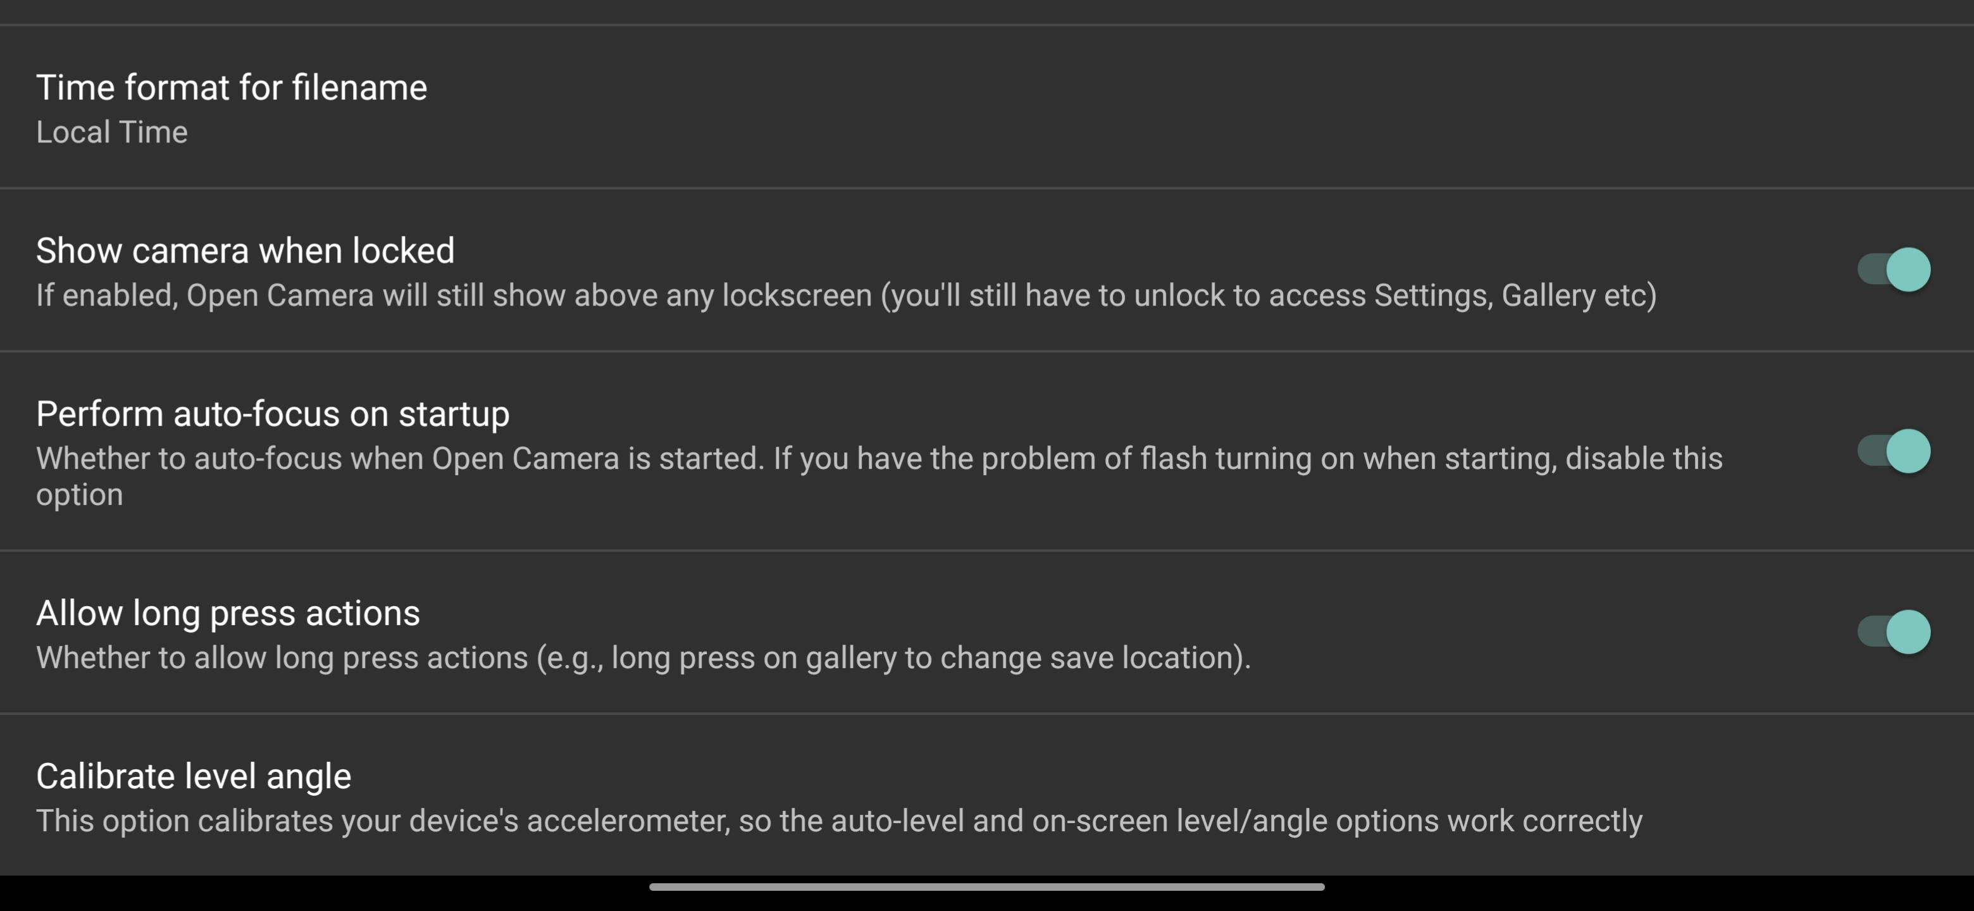The height and width of the screenshot is (911, 1974).
Task: Tap the home gesture bar at the bottom
Action: tap(987, 887)
